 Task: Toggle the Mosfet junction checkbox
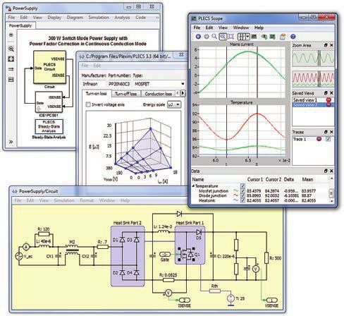coord(242,190)
